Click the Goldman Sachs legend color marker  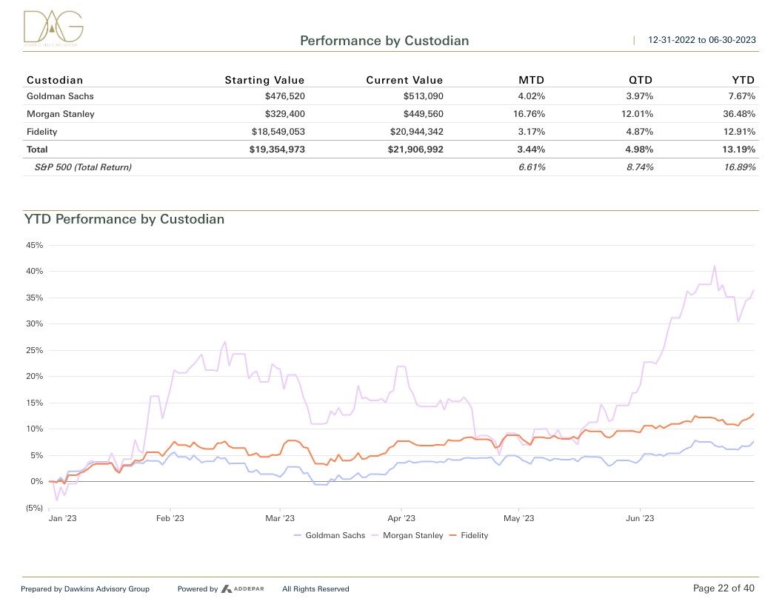[x=298, y=535]
